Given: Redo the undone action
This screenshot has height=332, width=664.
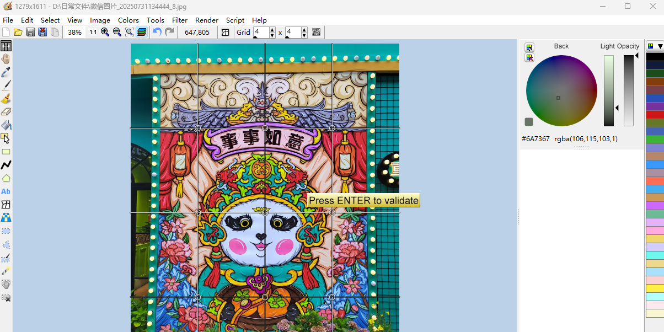Looking at the screenshot, I should pyautogui.click(x=169, y=32).
